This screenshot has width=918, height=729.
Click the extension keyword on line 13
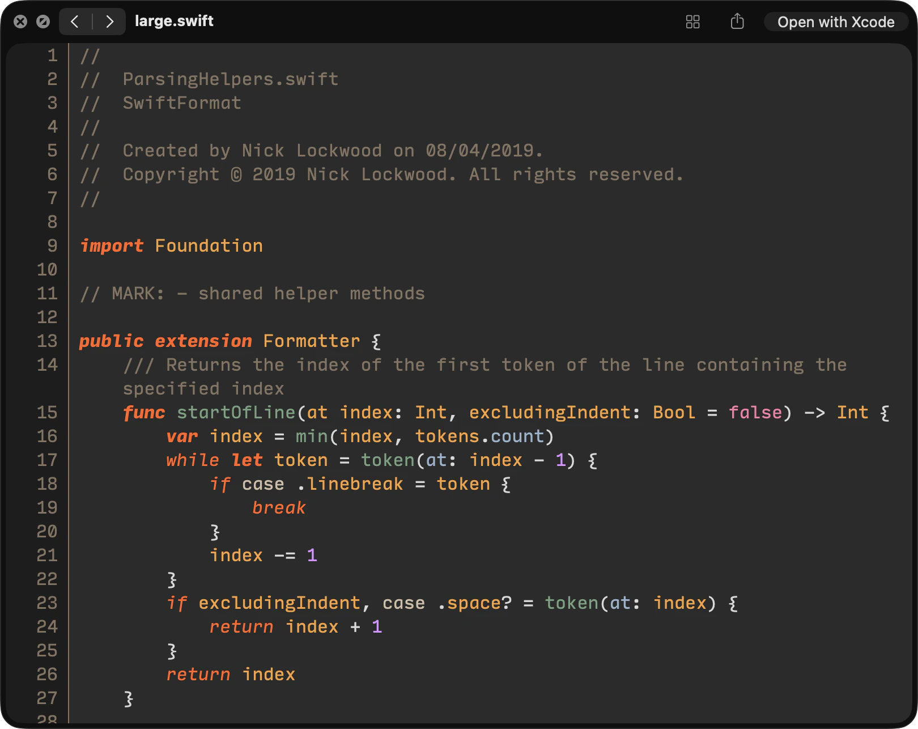pos(203,341)
